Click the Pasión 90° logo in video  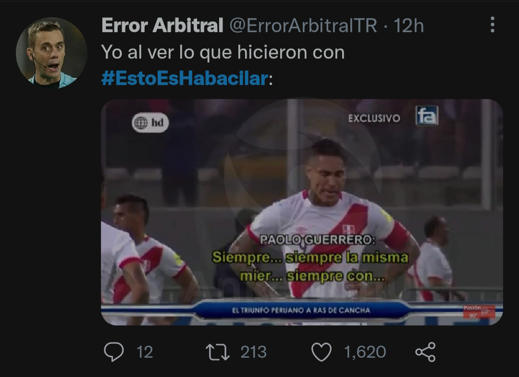479,312
